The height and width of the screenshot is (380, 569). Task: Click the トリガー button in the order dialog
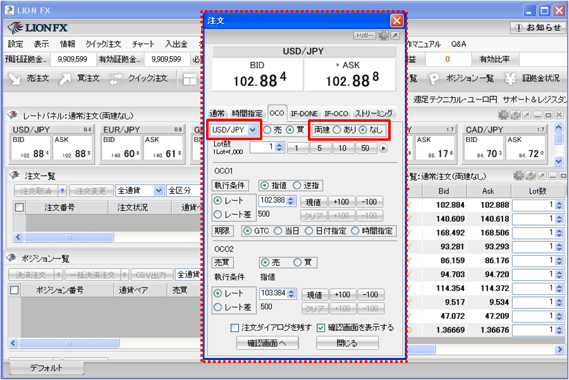(x=365, y=35)
